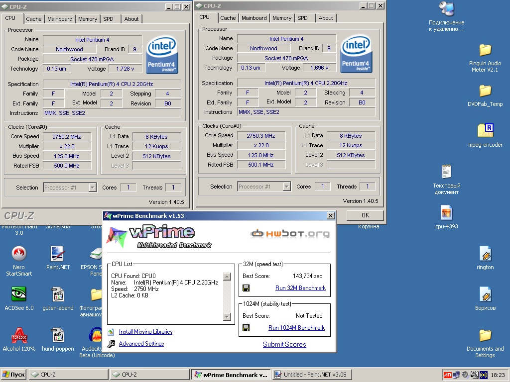Open the guten-abend video file icon
The image size is (510, 382).
coord(58,294)
